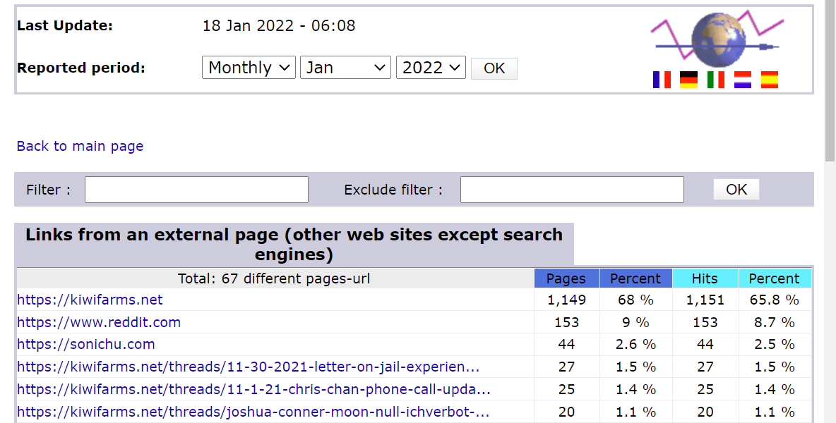The height and width of the screenshot is (423, 836).
Task: Select the 'Total: 67 different pages-url' text
Action: coord(274,278)
